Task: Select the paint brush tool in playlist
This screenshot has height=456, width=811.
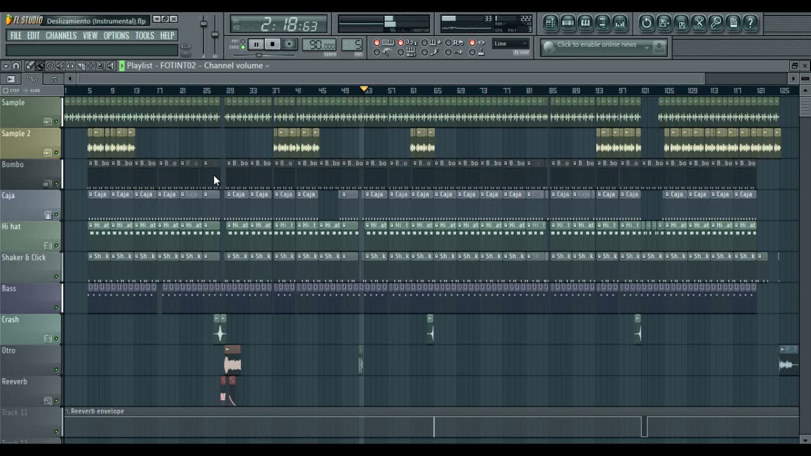Action: point(39,66)
